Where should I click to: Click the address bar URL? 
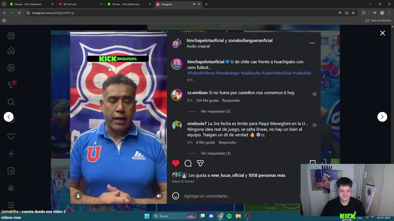point(53,13)
